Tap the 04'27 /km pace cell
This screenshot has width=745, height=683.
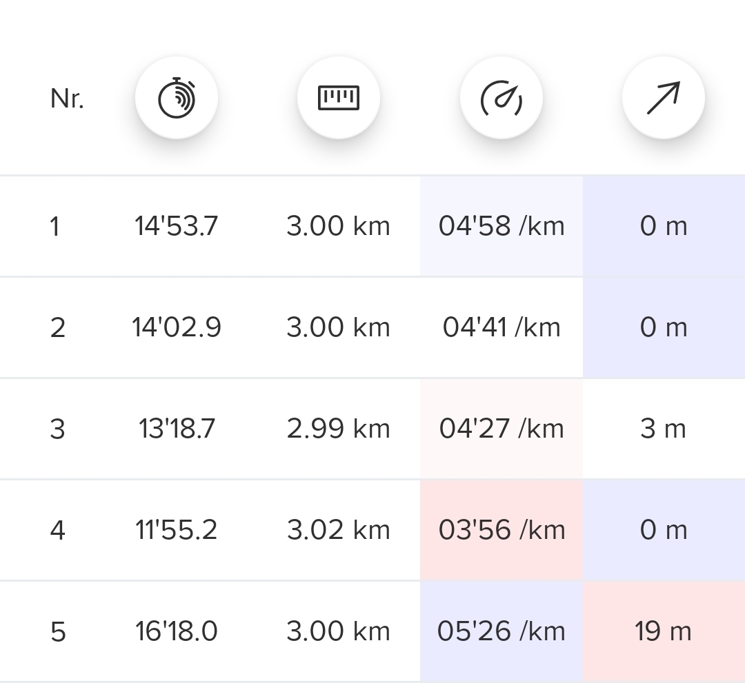[501, 429]
